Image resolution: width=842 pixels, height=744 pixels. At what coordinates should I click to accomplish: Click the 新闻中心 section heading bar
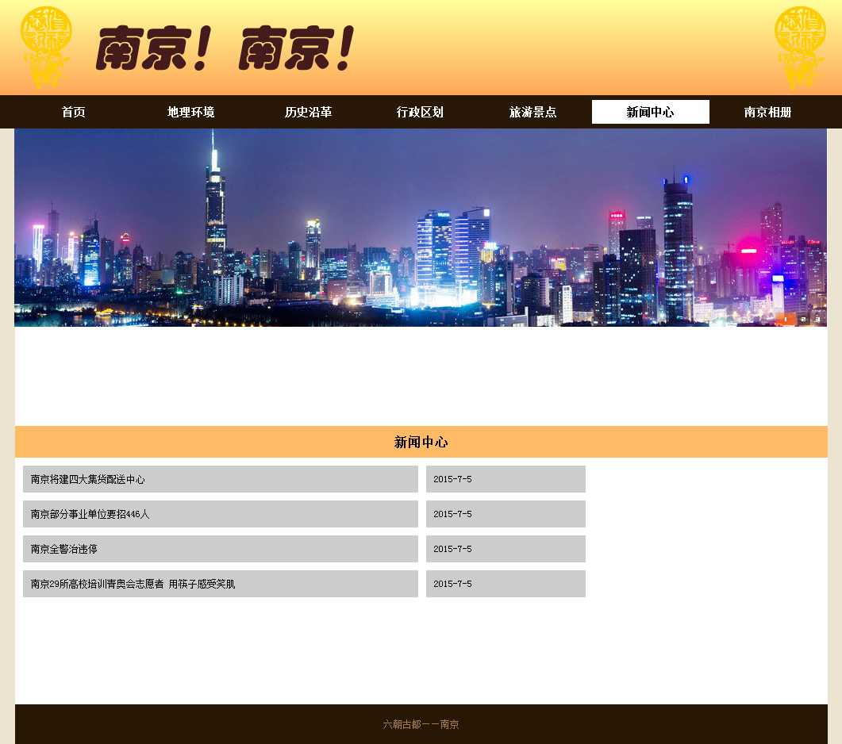coord(421,442)
